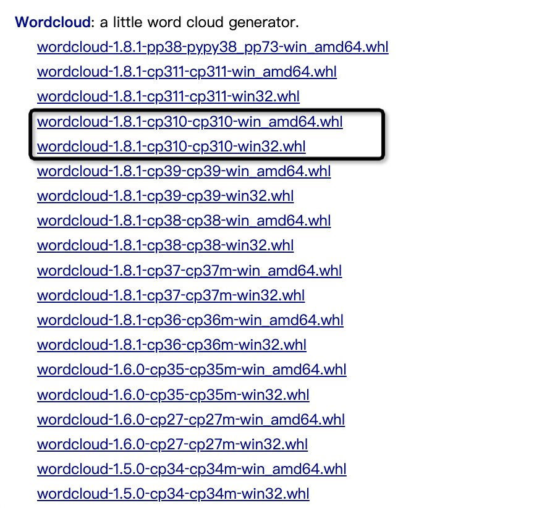Viewport: 555px width, 508px height.
Task: Select wordcloud-1.8.1-cp38-cp38-win_amd64.whl
Action: tap(184, 221)
